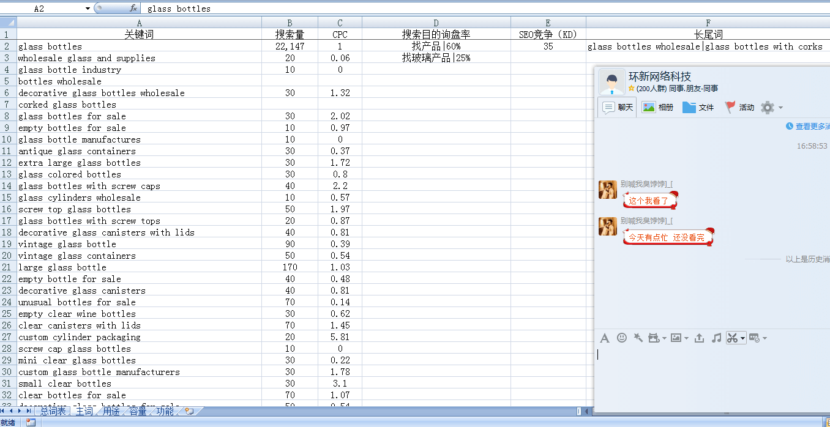This screenshot has width=830, height=427.
Task: Expand the arrow next to settings gear
Action: pyautogui.click(x=780, y=108)
